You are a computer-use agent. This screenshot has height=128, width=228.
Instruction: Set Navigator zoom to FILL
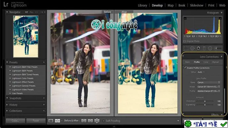pyautogui.click(x=31, y=12)
